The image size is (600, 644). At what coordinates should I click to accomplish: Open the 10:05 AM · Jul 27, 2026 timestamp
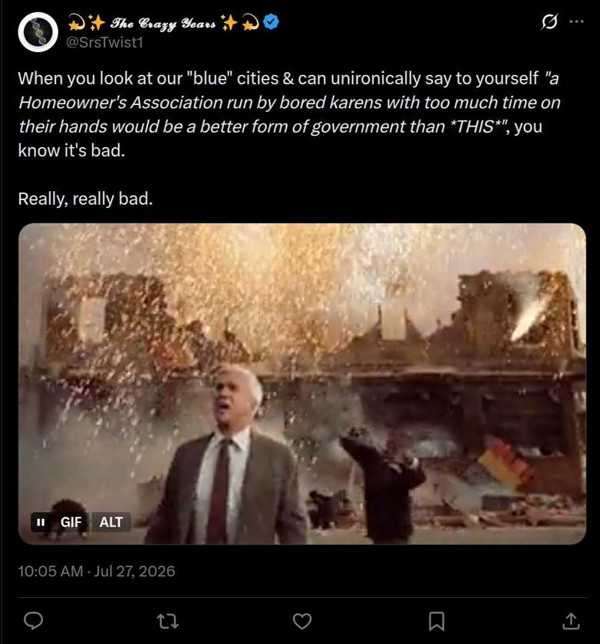point(97,571)
